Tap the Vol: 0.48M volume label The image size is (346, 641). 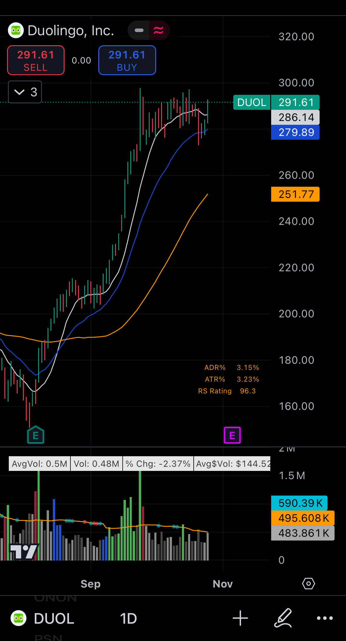click(96, 464)
